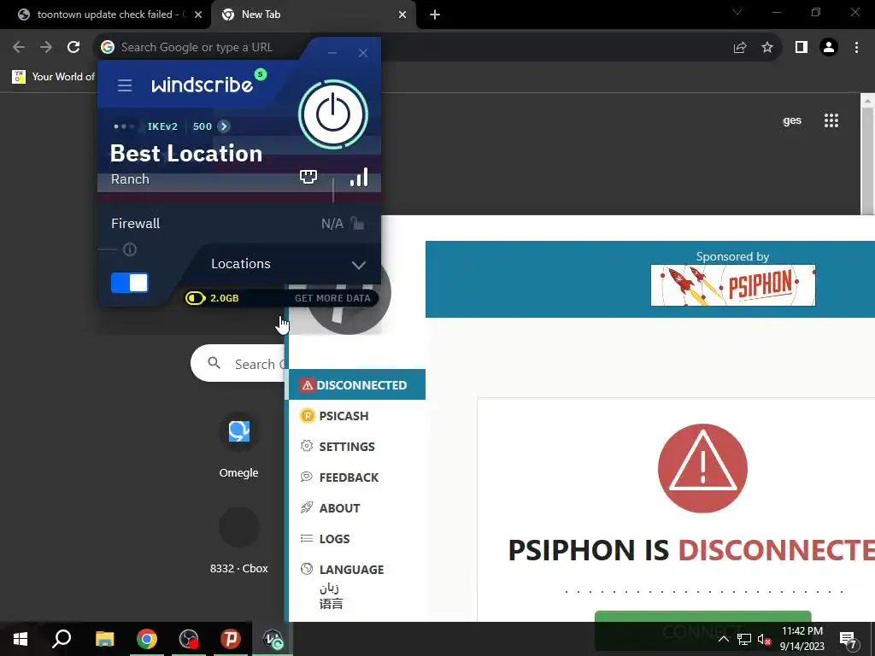
Task: Open File Explorer from the taskbar
Action: pyautogui.click(x=104, y=639)
